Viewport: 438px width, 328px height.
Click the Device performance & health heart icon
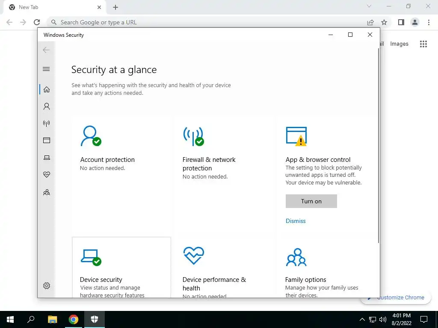point(194,255)
